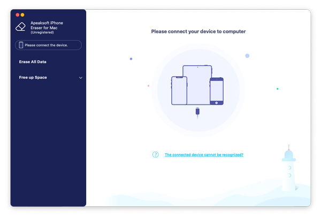Click the USB cable plug icon
The height and width of the screenshot is (218, 321).
197,112
